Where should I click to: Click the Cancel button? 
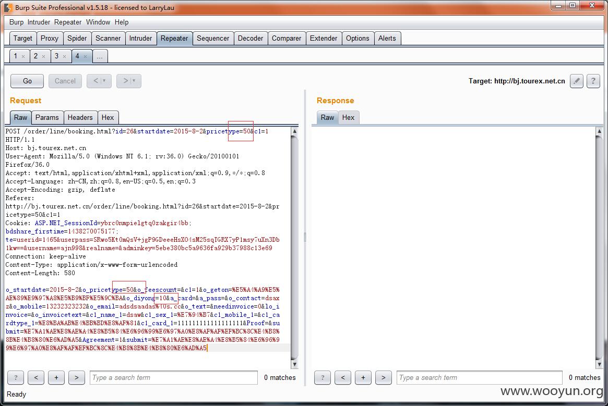click(65, 81)
